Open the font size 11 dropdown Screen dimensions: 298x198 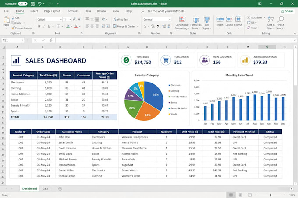pyautogui.click(x=70, y=20)
